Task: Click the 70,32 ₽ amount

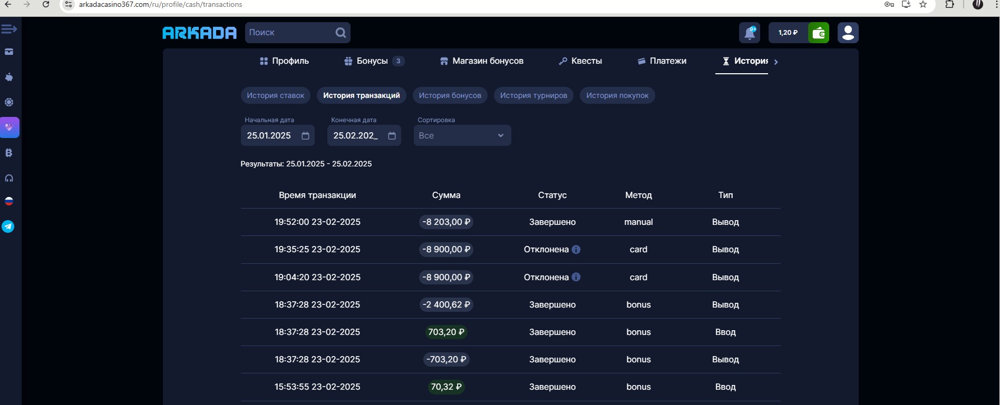Action: point(446,387)
